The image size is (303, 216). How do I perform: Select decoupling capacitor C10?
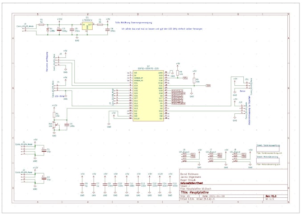(x=115, y=184)
